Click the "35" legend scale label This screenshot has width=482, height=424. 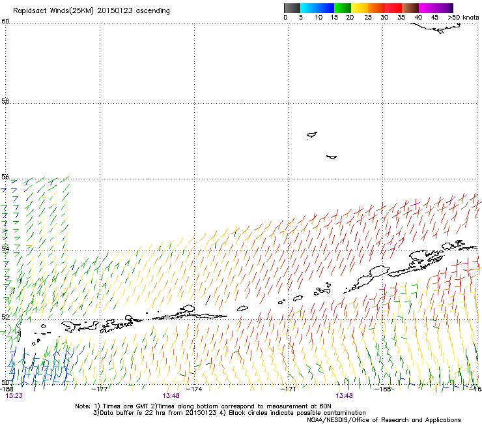(x=401, y=18)
